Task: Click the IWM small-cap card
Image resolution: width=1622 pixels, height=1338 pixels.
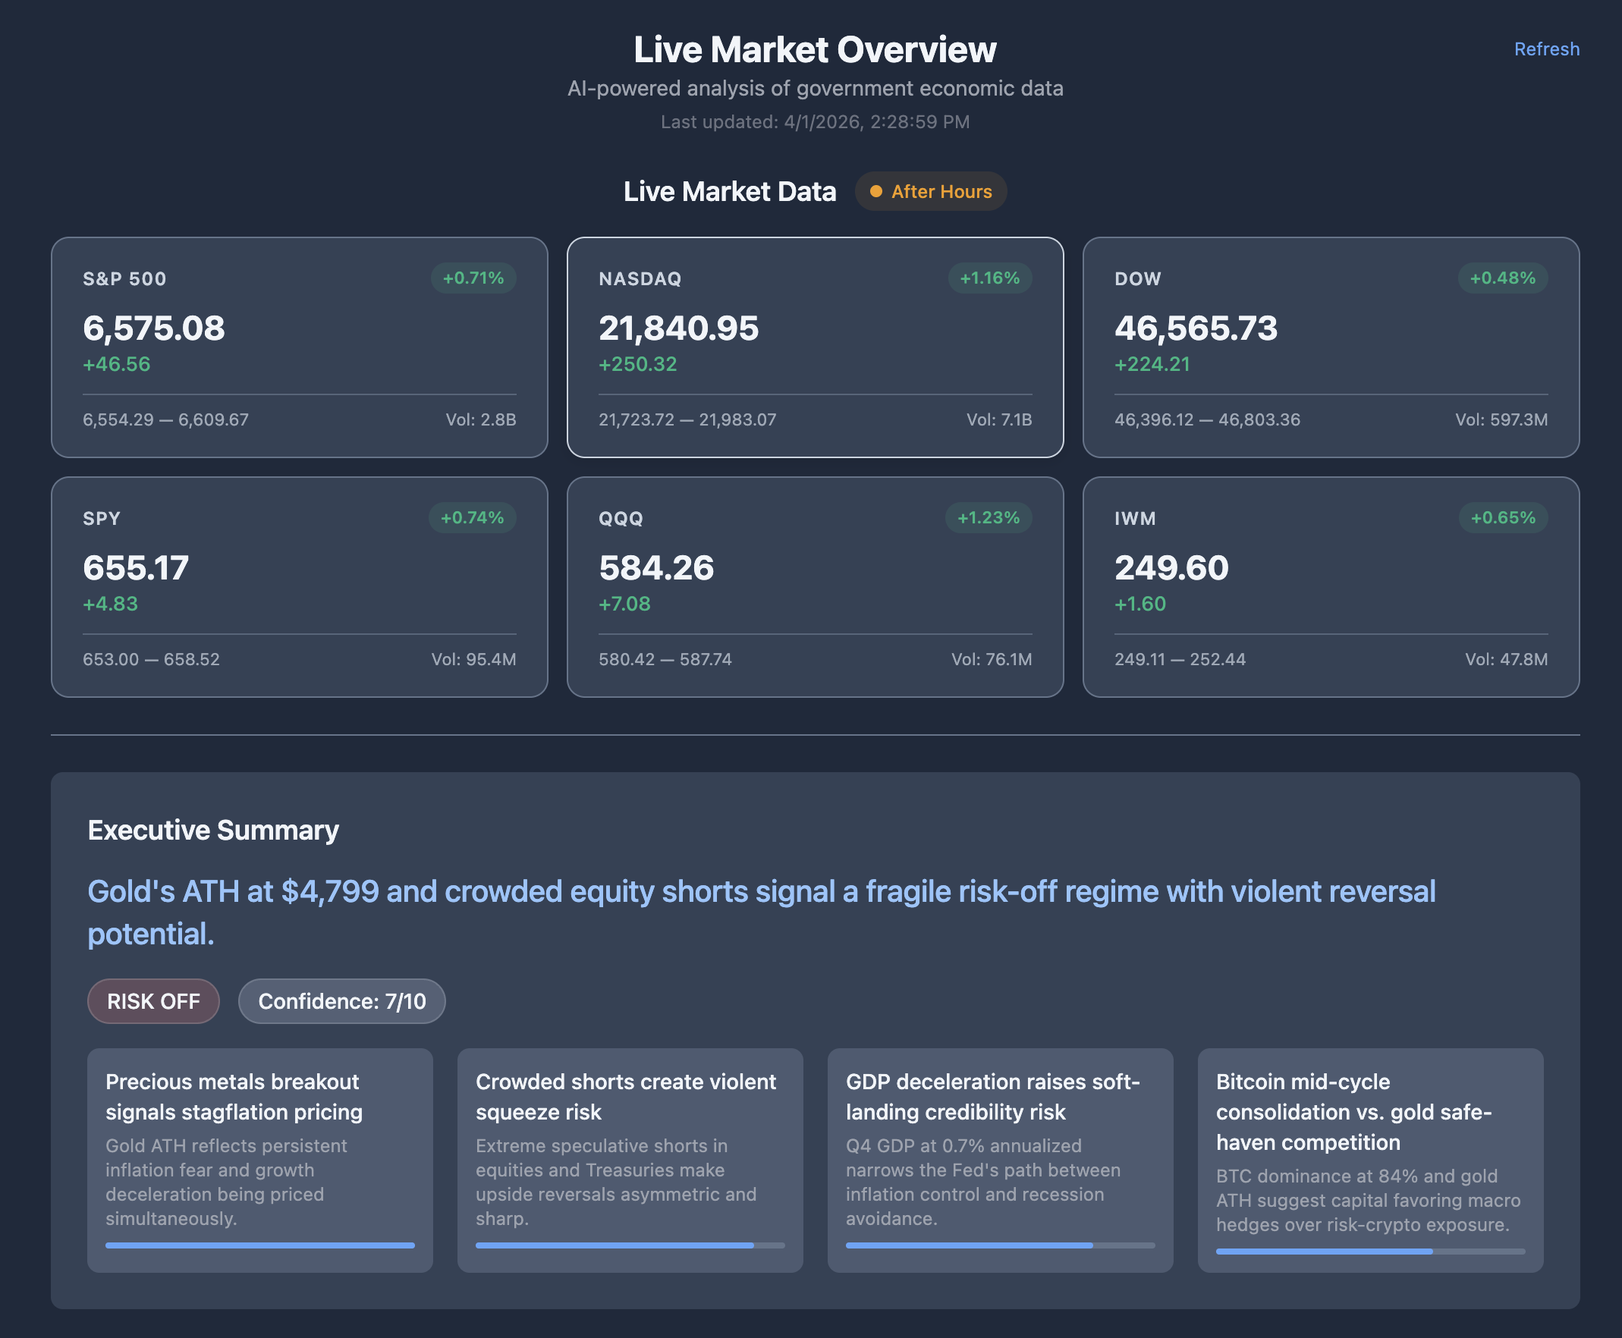Action: coord(1330,588)
